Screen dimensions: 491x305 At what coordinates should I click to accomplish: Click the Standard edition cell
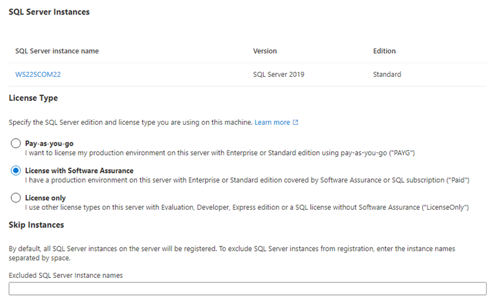(387, 74)
